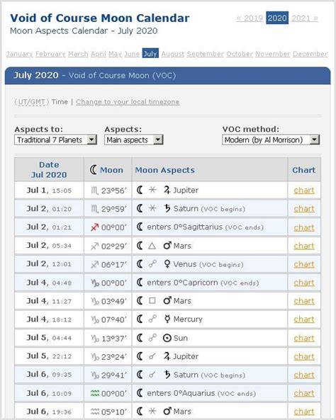Click the Saturn glyph in Jul 6 row
The width and height of the screenshot is (336, 420).
click(167, 375)
